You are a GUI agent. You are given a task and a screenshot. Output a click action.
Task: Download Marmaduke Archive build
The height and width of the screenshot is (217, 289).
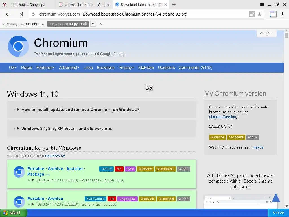[x=56, y=199]
